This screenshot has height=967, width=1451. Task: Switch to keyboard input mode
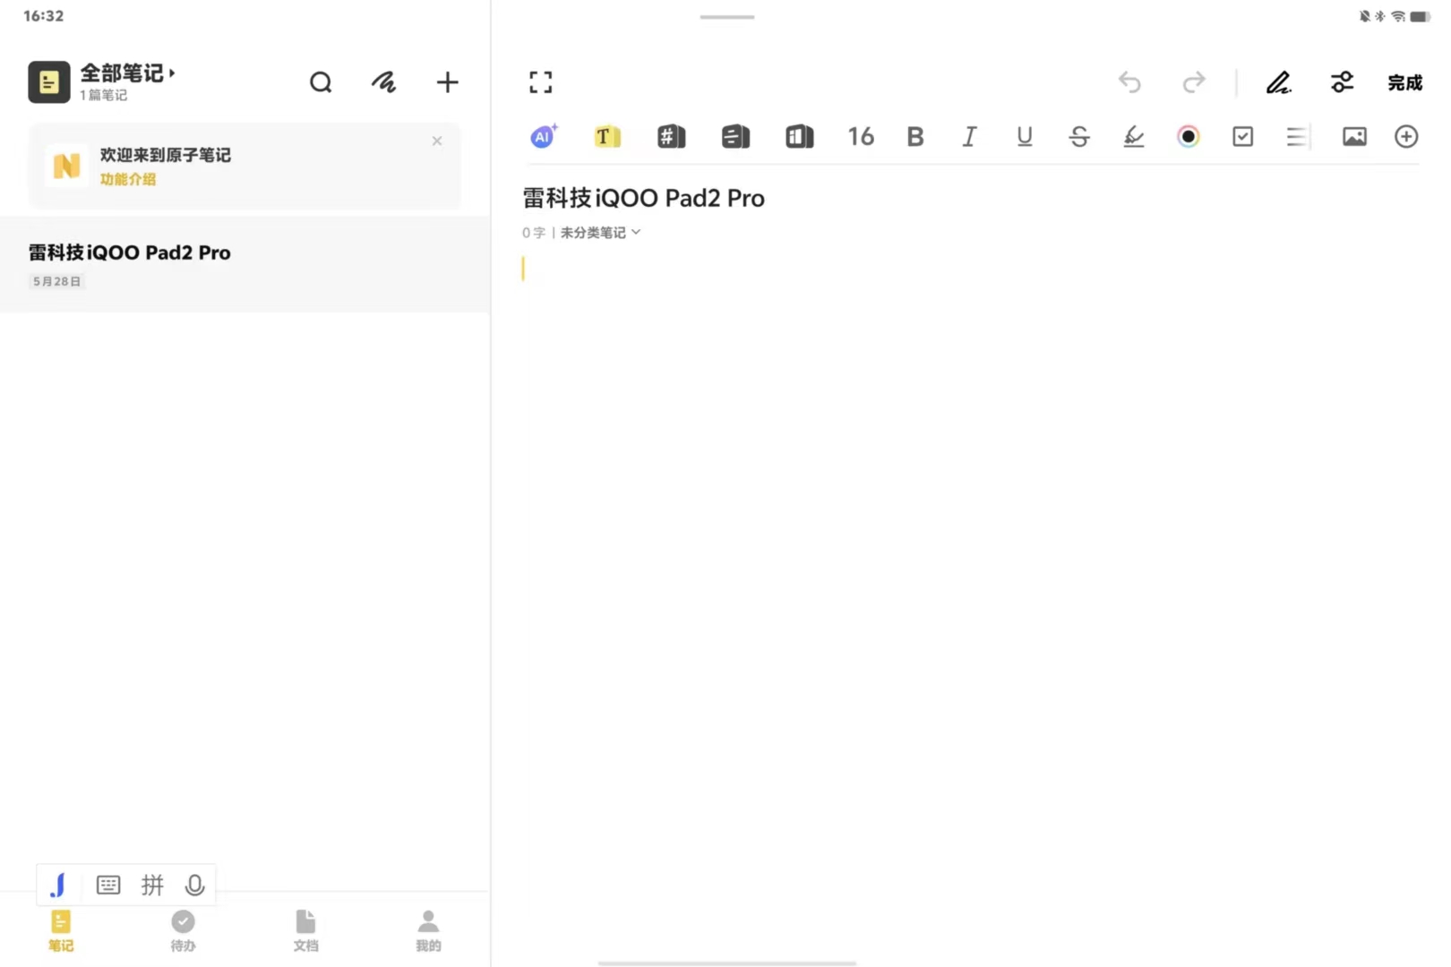pyautogui.click(x=108, y=886)
